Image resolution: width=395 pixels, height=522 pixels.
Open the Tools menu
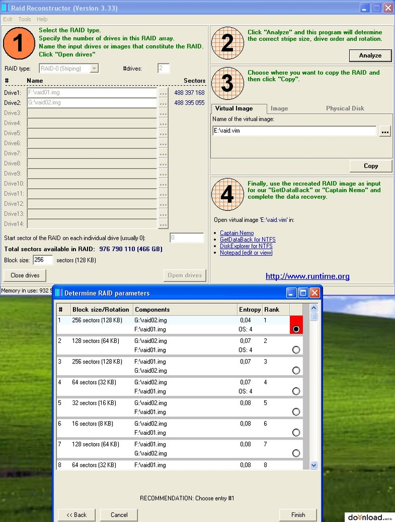(24, 19)
